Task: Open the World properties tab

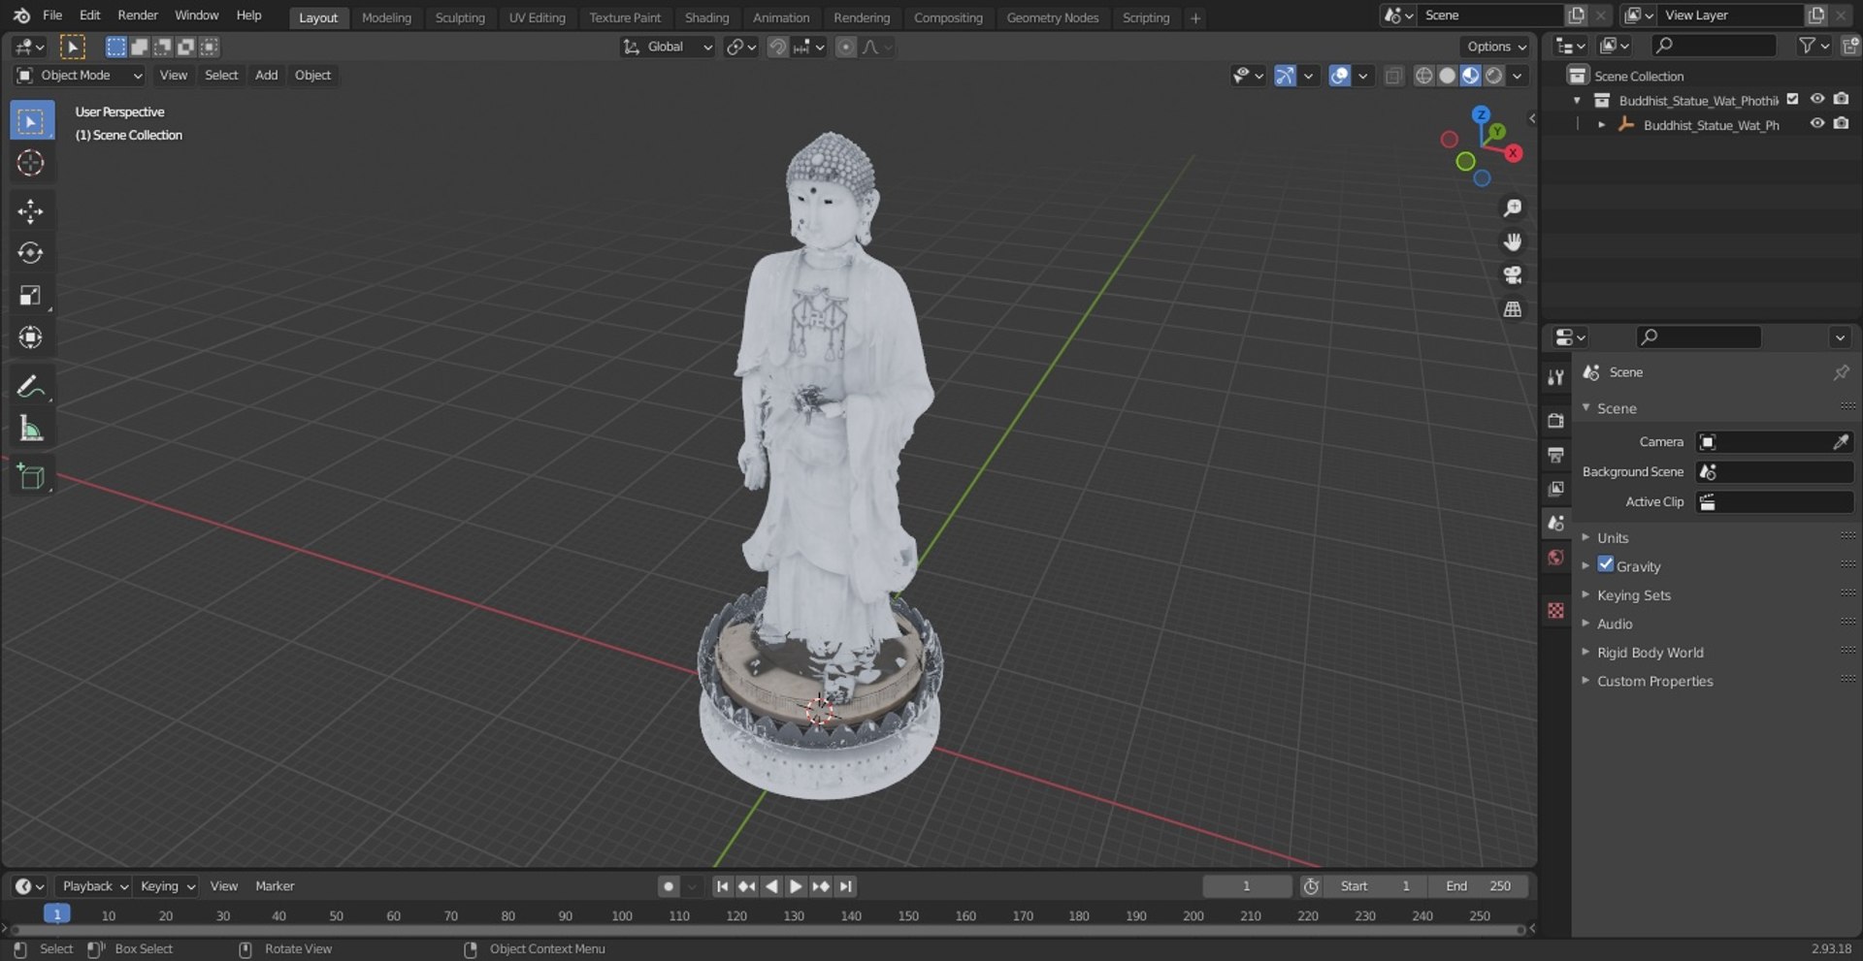Action: coord(1556,558)
